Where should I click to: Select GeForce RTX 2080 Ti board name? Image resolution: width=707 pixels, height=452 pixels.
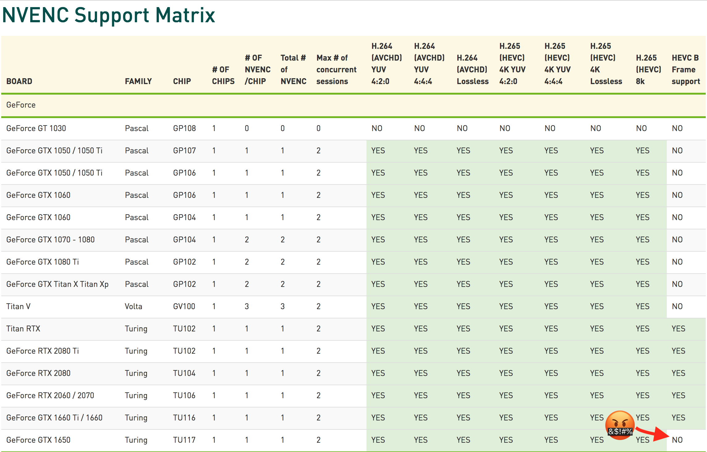42,351
